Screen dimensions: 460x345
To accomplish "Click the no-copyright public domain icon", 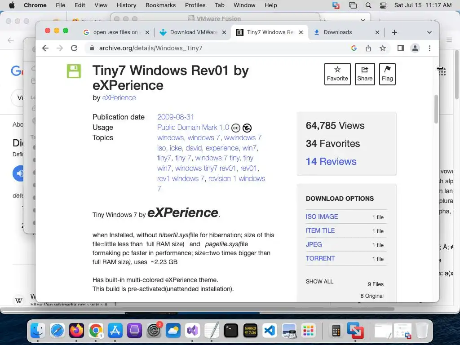I will click(x=247, y=128).
